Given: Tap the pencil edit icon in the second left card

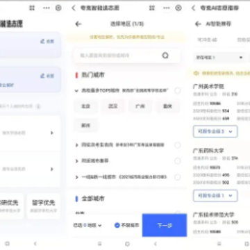Looking at the screenshot, I should click(x=42, y=76).
